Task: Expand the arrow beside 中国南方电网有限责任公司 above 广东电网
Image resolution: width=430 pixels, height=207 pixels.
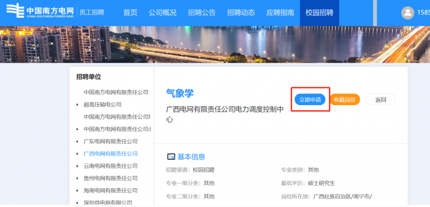Action: [x=77, y=129]
